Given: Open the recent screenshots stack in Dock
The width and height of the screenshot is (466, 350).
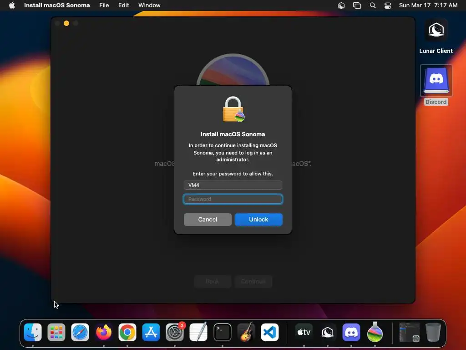Looking at the screenshot, I should click(409, 332).
